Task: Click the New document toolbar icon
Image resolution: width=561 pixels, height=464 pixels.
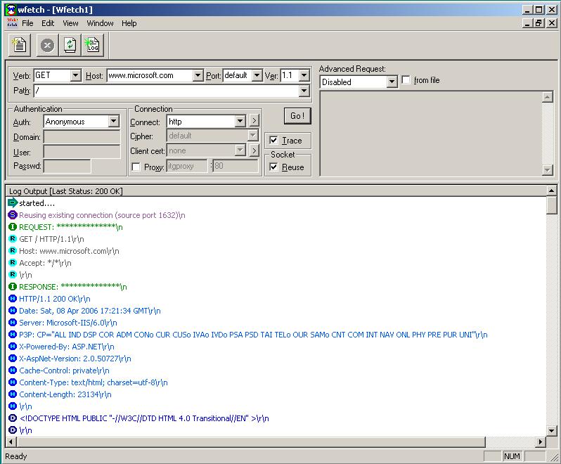Action: coord(19,45)
